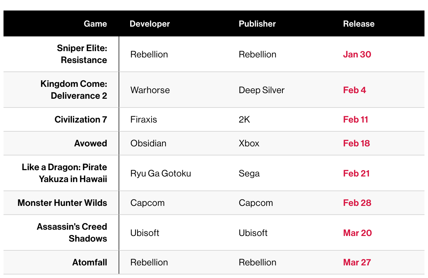This screenshot has height=278, width=428.
Task: Select the Atomfall game title
Action: (89, 262)
